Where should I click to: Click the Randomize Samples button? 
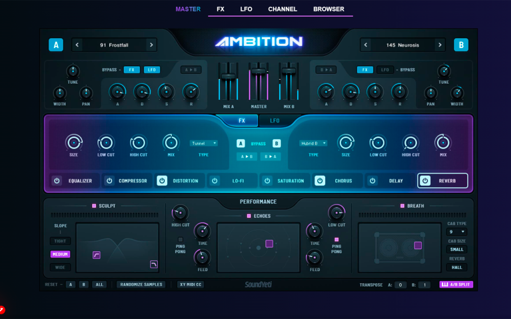141,285
